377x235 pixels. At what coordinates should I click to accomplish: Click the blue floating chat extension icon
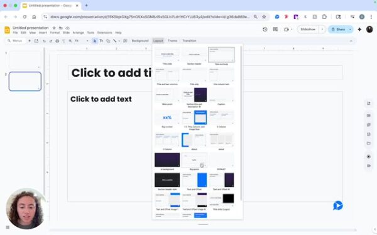point(338,206)
